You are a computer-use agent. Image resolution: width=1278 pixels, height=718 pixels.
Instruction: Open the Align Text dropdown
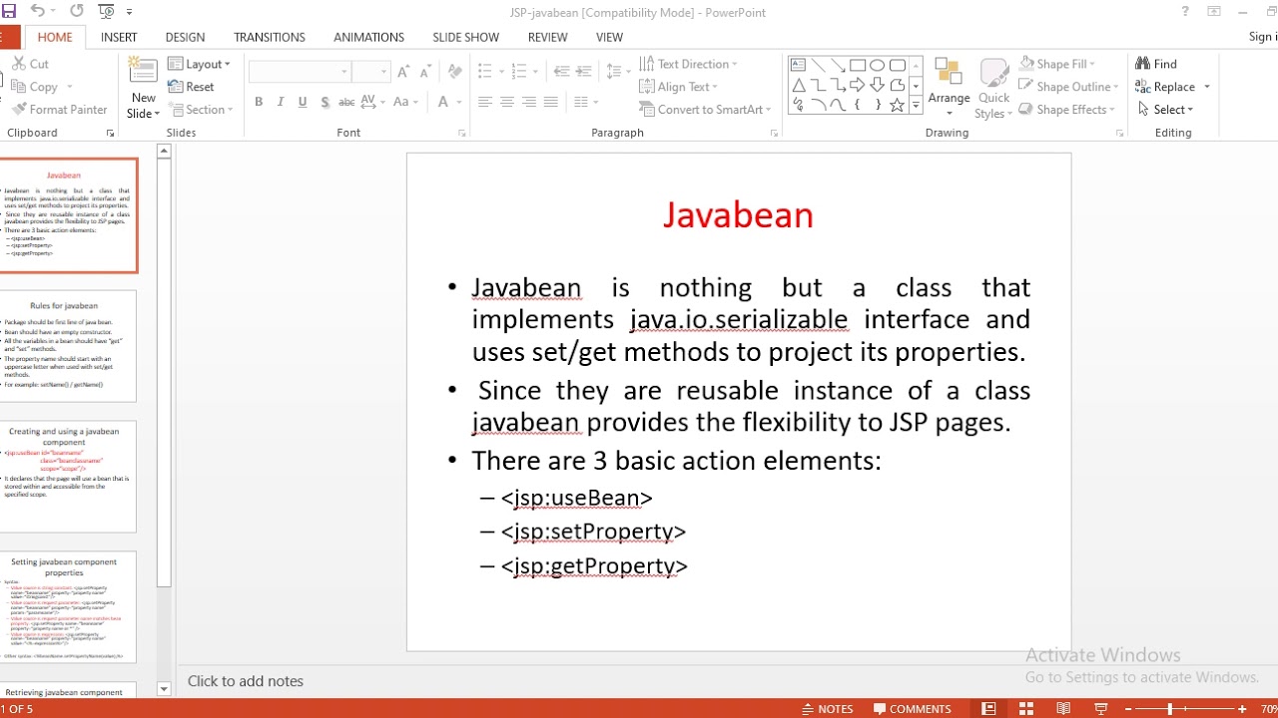pos(680,87)
